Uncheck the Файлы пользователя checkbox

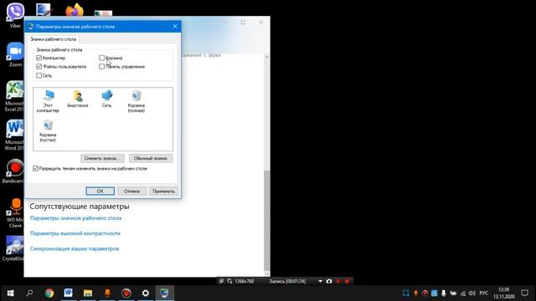pos(39,67)
